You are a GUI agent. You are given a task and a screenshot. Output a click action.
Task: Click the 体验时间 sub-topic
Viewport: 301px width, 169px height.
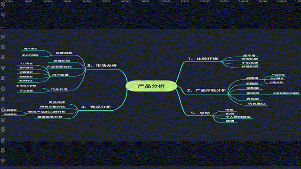click(250, 67)
